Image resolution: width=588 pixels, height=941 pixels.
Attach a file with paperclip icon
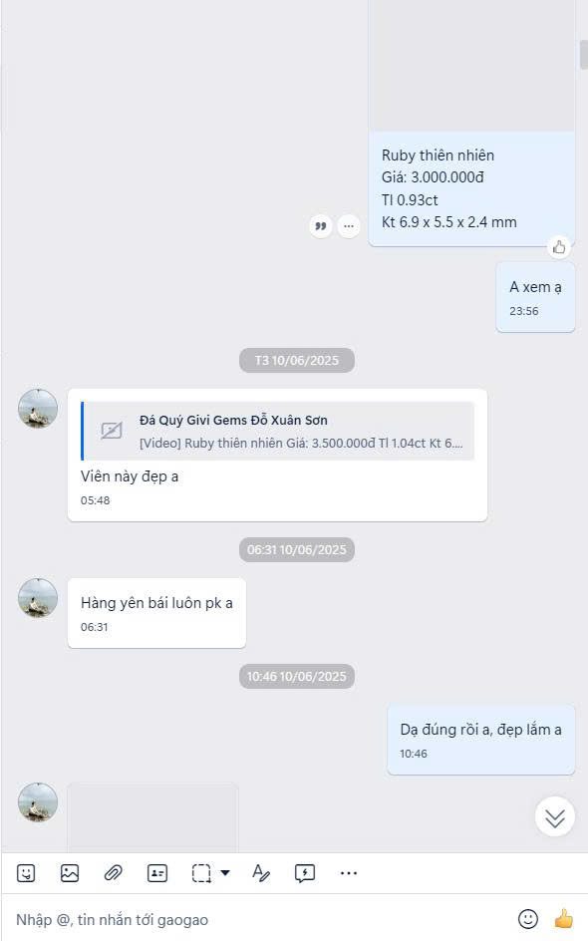click(114, 873)
